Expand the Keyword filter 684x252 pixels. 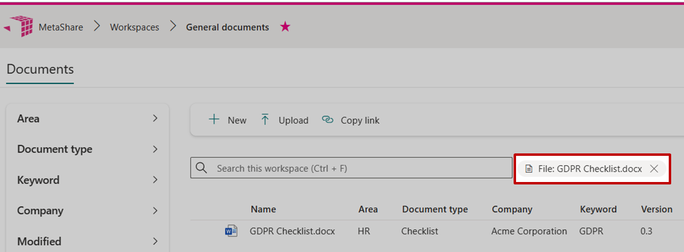pyautogui.click(x=155, y=180)
